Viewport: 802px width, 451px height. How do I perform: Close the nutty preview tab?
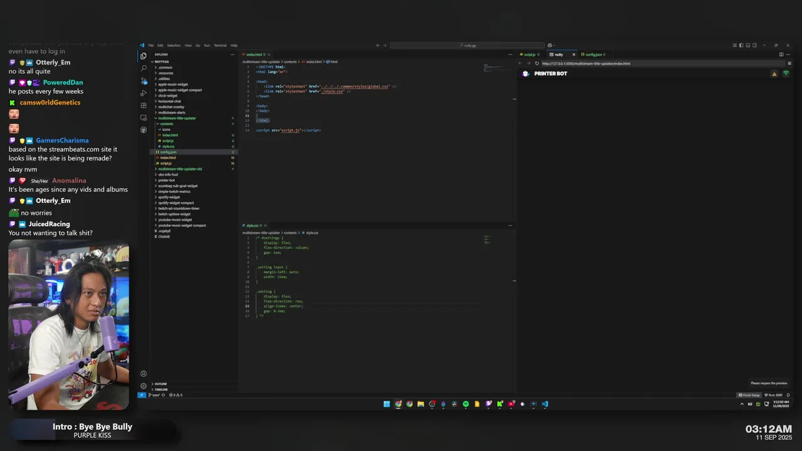[573, 54]
